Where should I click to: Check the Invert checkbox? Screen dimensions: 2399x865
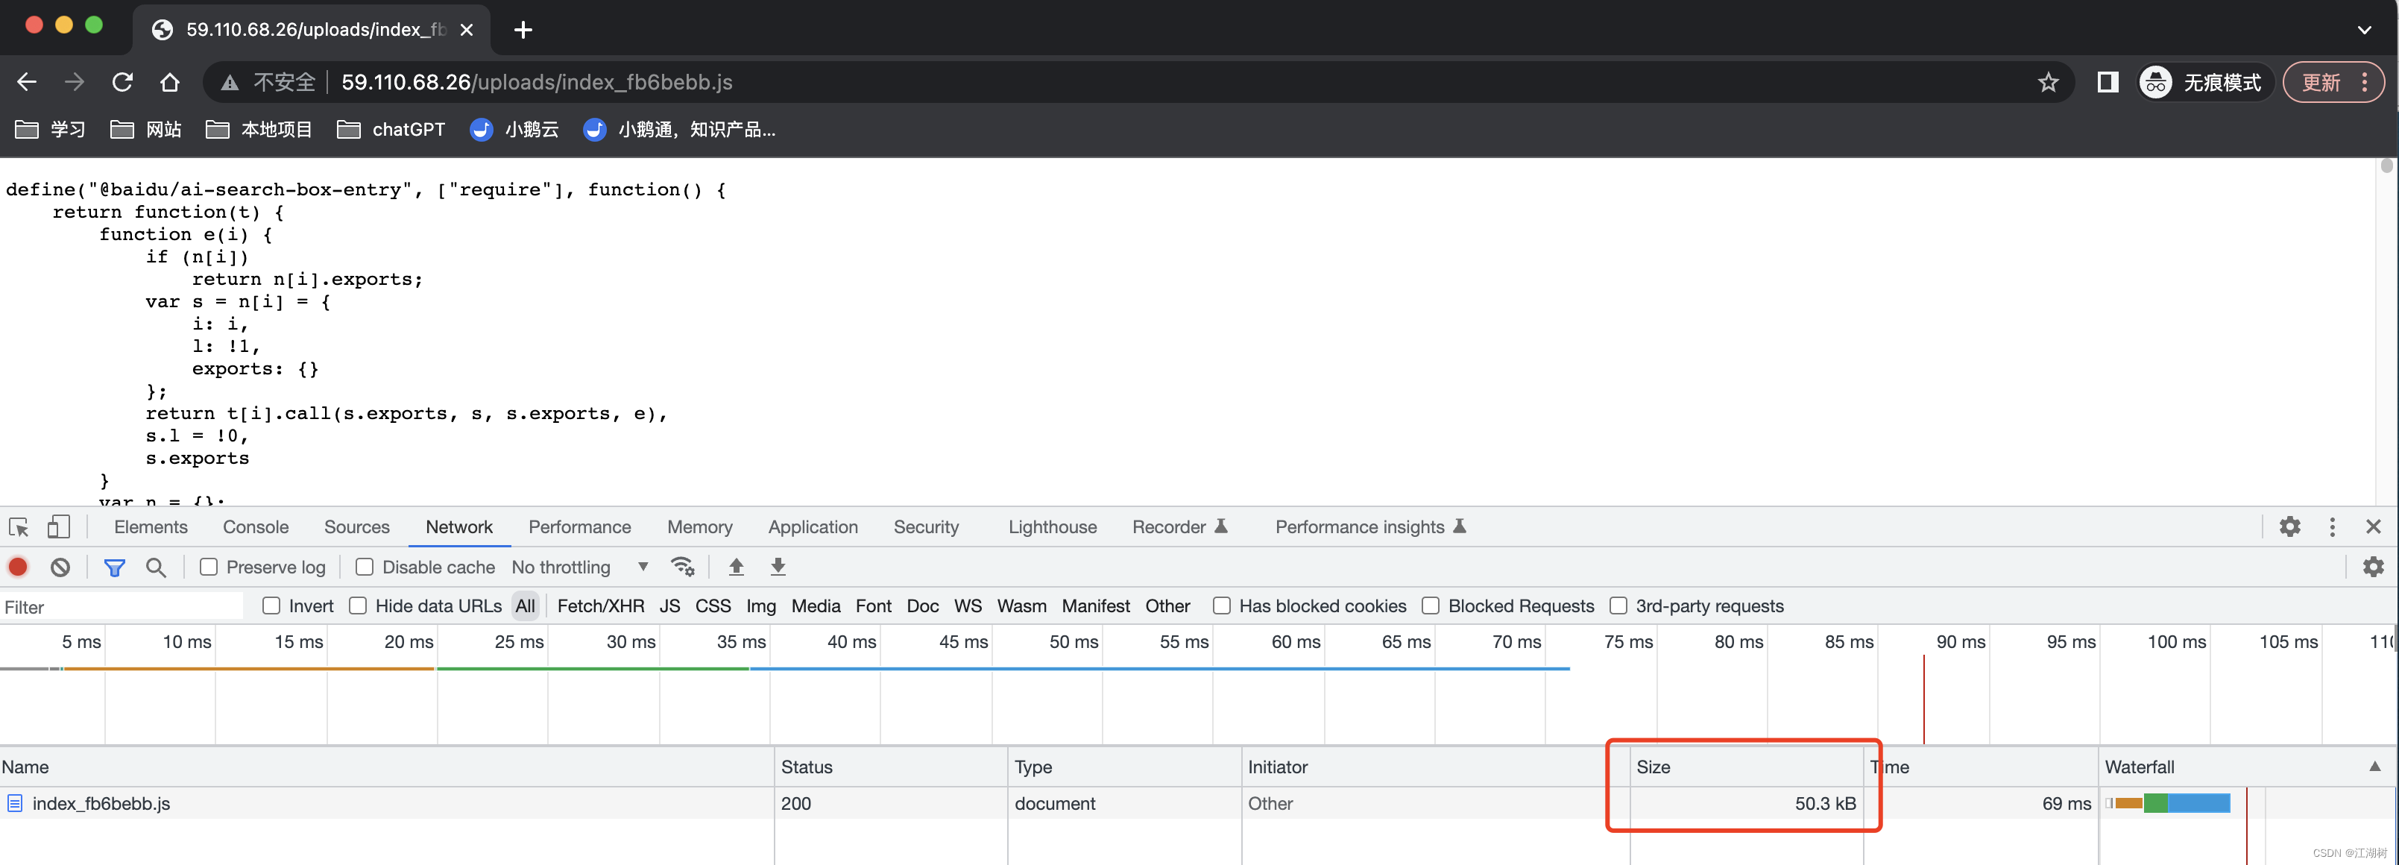tap(272, 606)
